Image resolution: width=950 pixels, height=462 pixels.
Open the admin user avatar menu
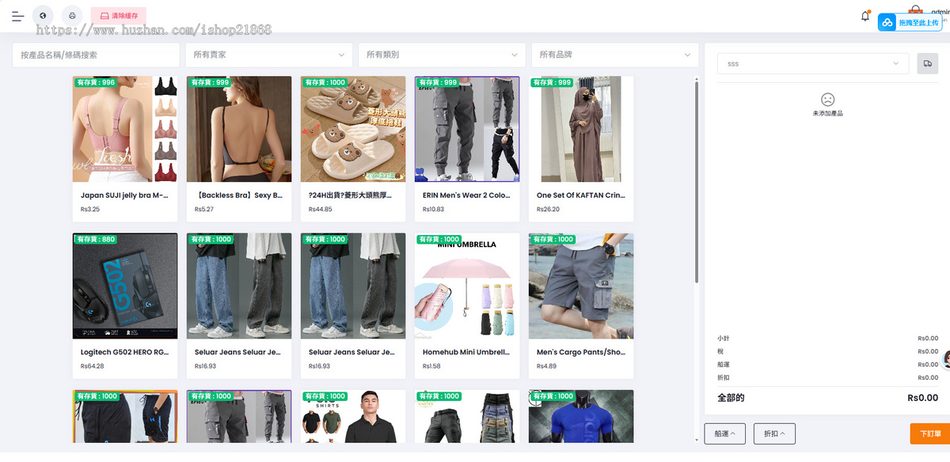click(x=916, y=11)
